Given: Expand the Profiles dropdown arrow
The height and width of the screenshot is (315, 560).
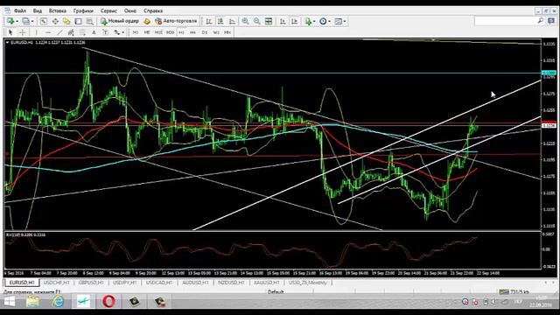Looking at the screenshot, I should (x=32, y=21).
